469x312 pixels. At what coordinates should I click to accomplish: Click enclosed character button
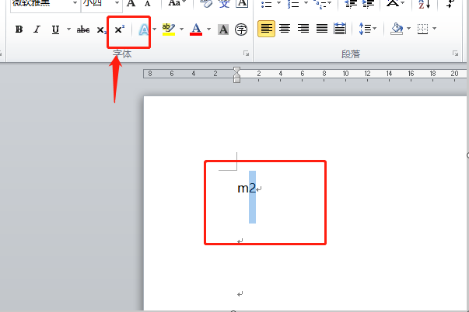tap(241, 29)
